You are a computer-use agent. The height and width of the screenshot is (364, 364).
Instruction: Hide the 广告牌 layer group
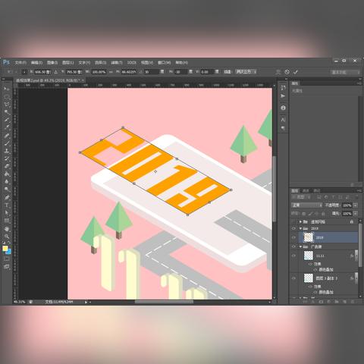[293, 246]
